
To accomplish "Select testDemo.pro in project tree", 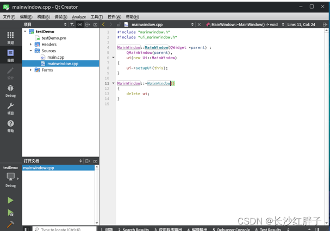I will click(54, 38).
